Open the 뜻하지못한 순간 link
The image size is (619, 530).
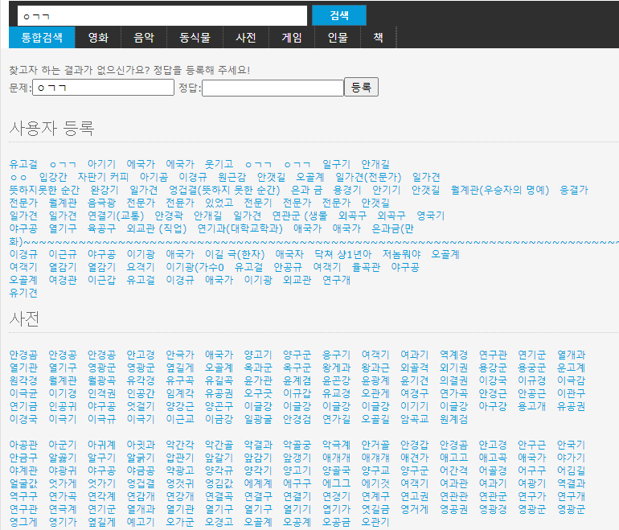point(44,190)
